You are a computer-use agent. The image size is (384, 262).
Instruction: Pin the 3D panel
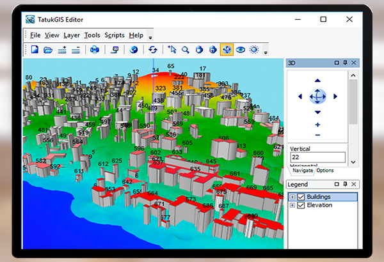coord(345,63)
